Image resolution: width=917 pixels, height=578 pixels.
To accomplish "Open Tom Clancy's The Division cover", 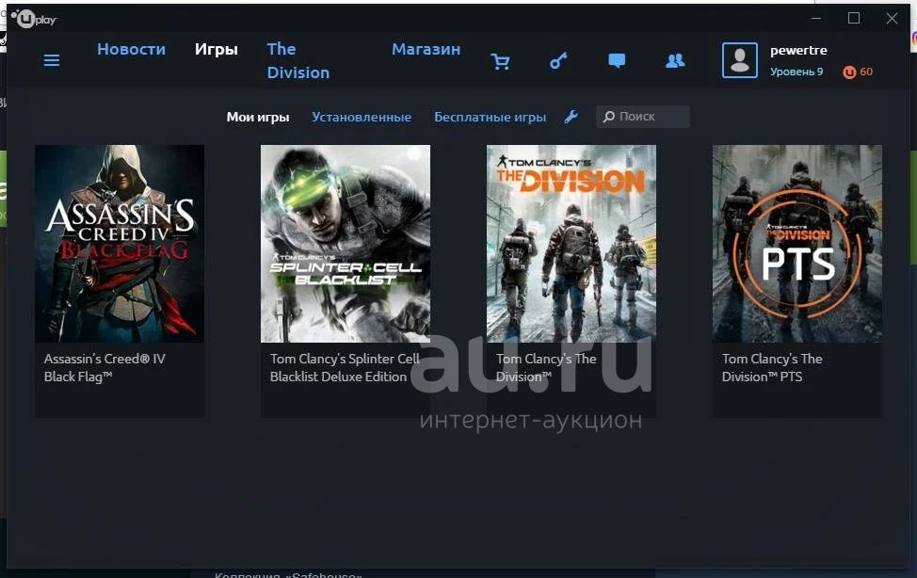I will pyautogui.click(x=571, y=244).
